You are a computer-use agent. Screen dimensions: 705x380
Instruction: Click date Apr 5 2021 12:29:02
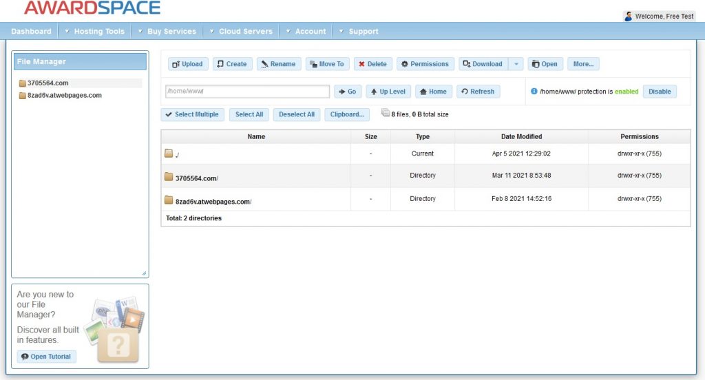(x=522, y=154)
